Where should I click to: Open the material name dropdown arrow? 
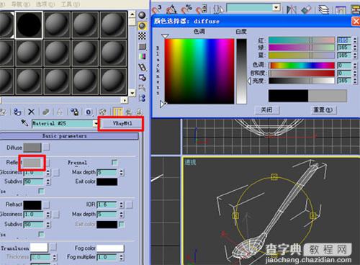pos(96,123)
